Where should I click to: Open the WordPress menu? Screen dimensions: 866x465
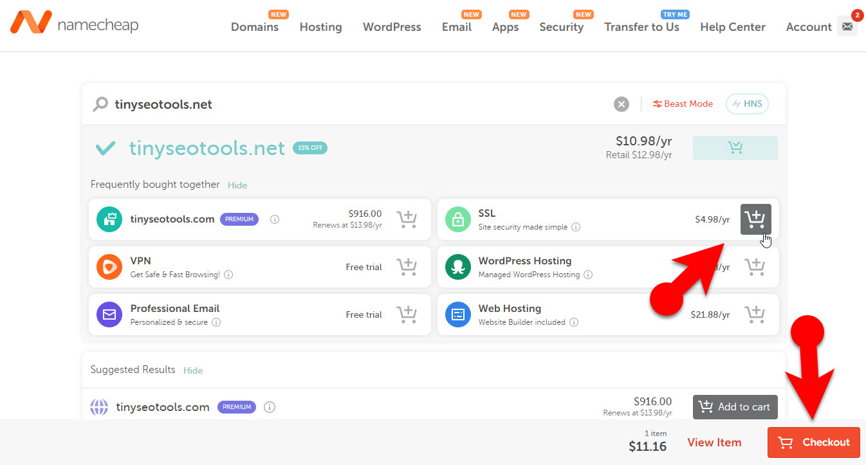(392, 27)
